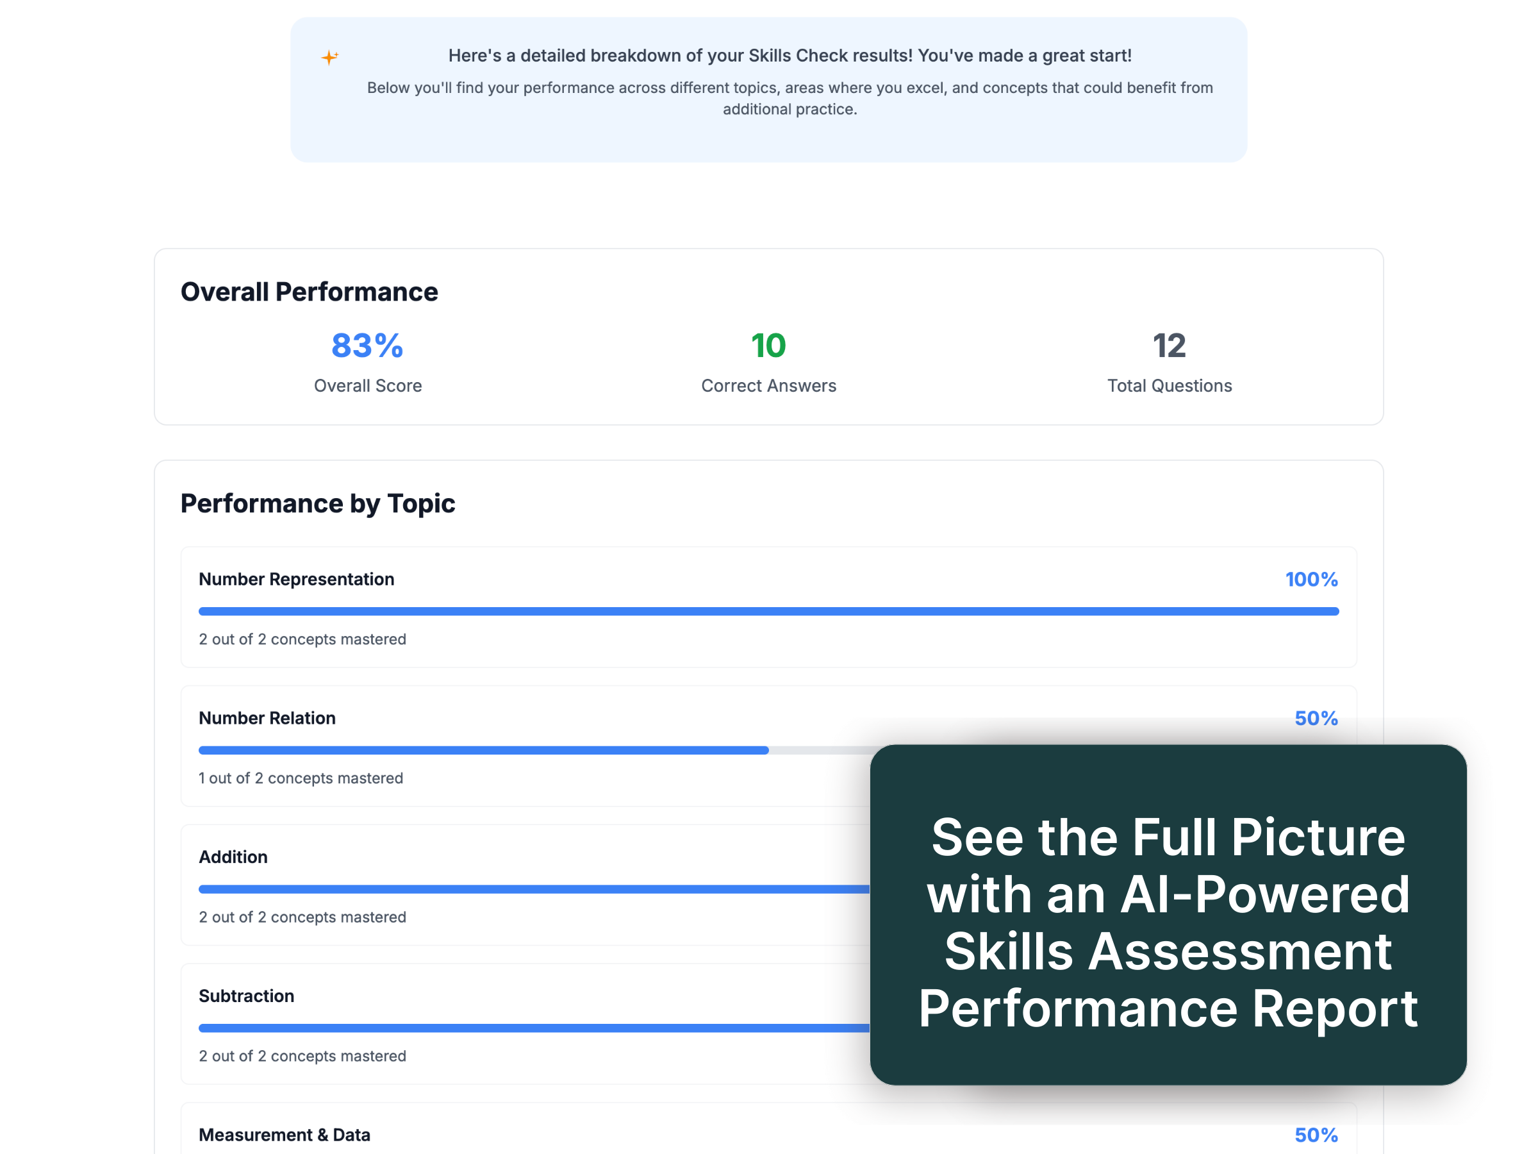1538x1154 pixels.
Task: Select the Subtraction topic title
Action: [x=246, y=996]
